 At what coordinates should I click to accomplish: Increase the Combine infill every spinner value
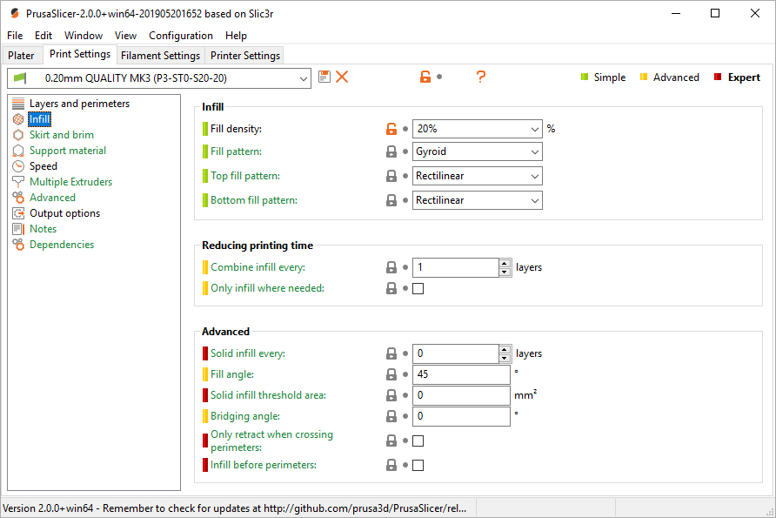[x=505, y=264]
